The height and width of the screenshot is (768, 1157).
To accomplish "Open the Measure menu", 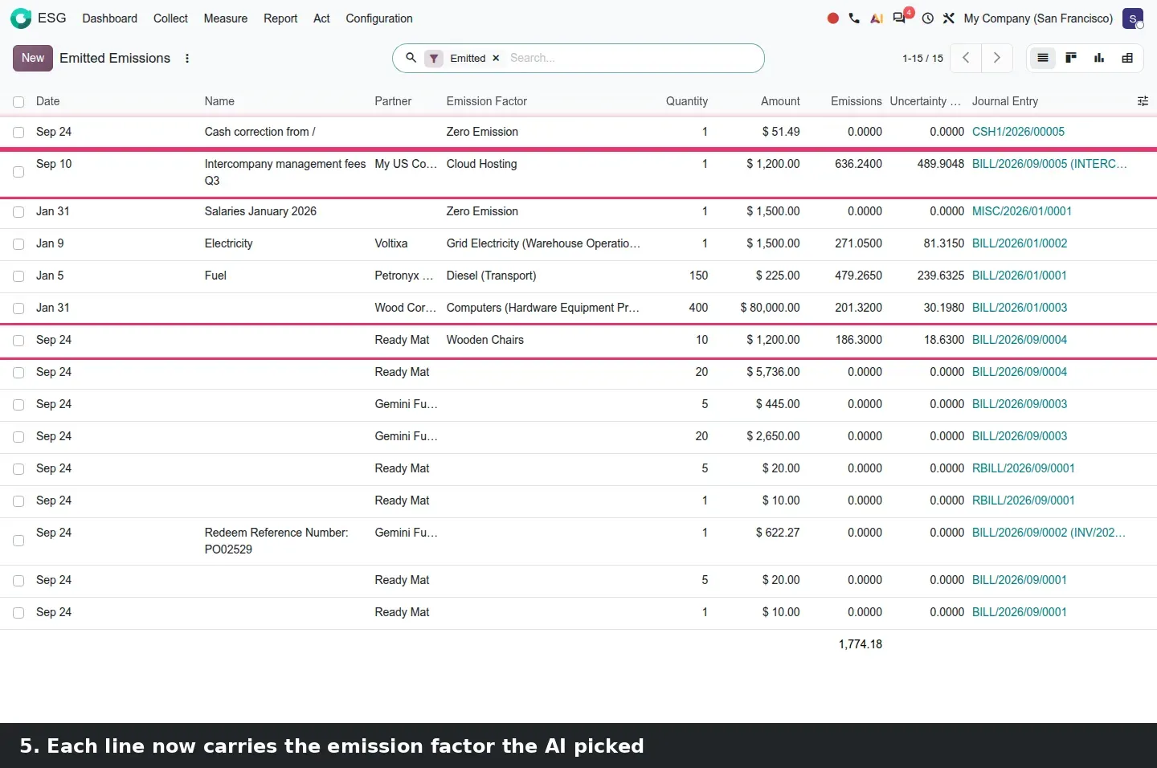I will (x=225, y=18).
